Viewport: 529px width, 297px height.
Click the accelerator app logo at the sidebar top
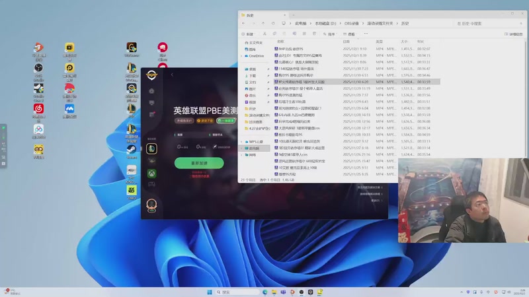point(151,75)
